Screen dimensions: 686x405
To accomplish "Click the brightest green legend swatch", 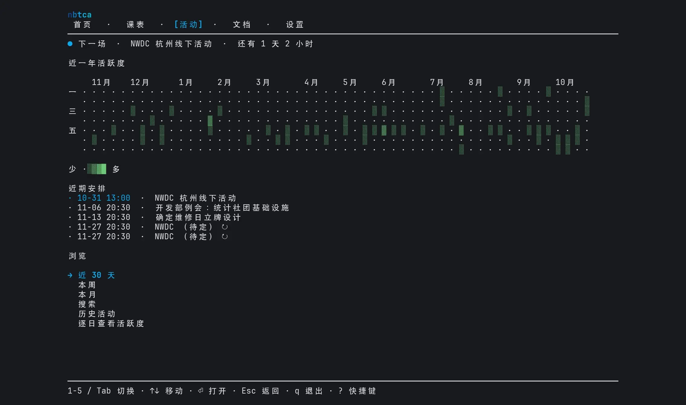I will tap(104, 169).
